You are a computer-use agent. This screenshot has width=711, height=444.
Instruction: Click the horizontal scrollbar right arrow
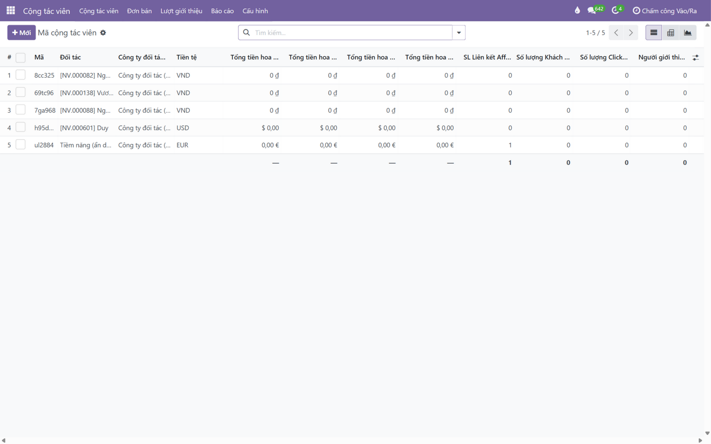[x=700, y=440]
